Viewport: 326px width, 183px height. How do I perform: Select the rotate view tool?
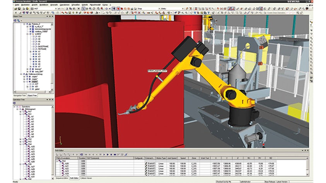click(x=94, y=9)
